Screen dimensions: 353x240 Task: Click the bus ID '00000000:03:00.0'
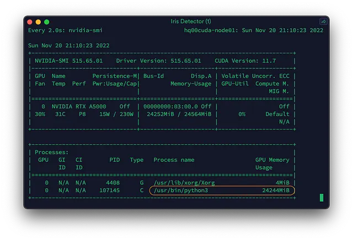click(x=170, y=106)
